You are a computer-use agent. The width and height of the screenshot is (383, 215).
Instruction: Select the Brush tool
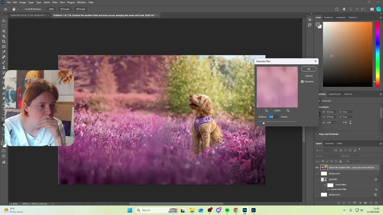click(x=4, y=62)
